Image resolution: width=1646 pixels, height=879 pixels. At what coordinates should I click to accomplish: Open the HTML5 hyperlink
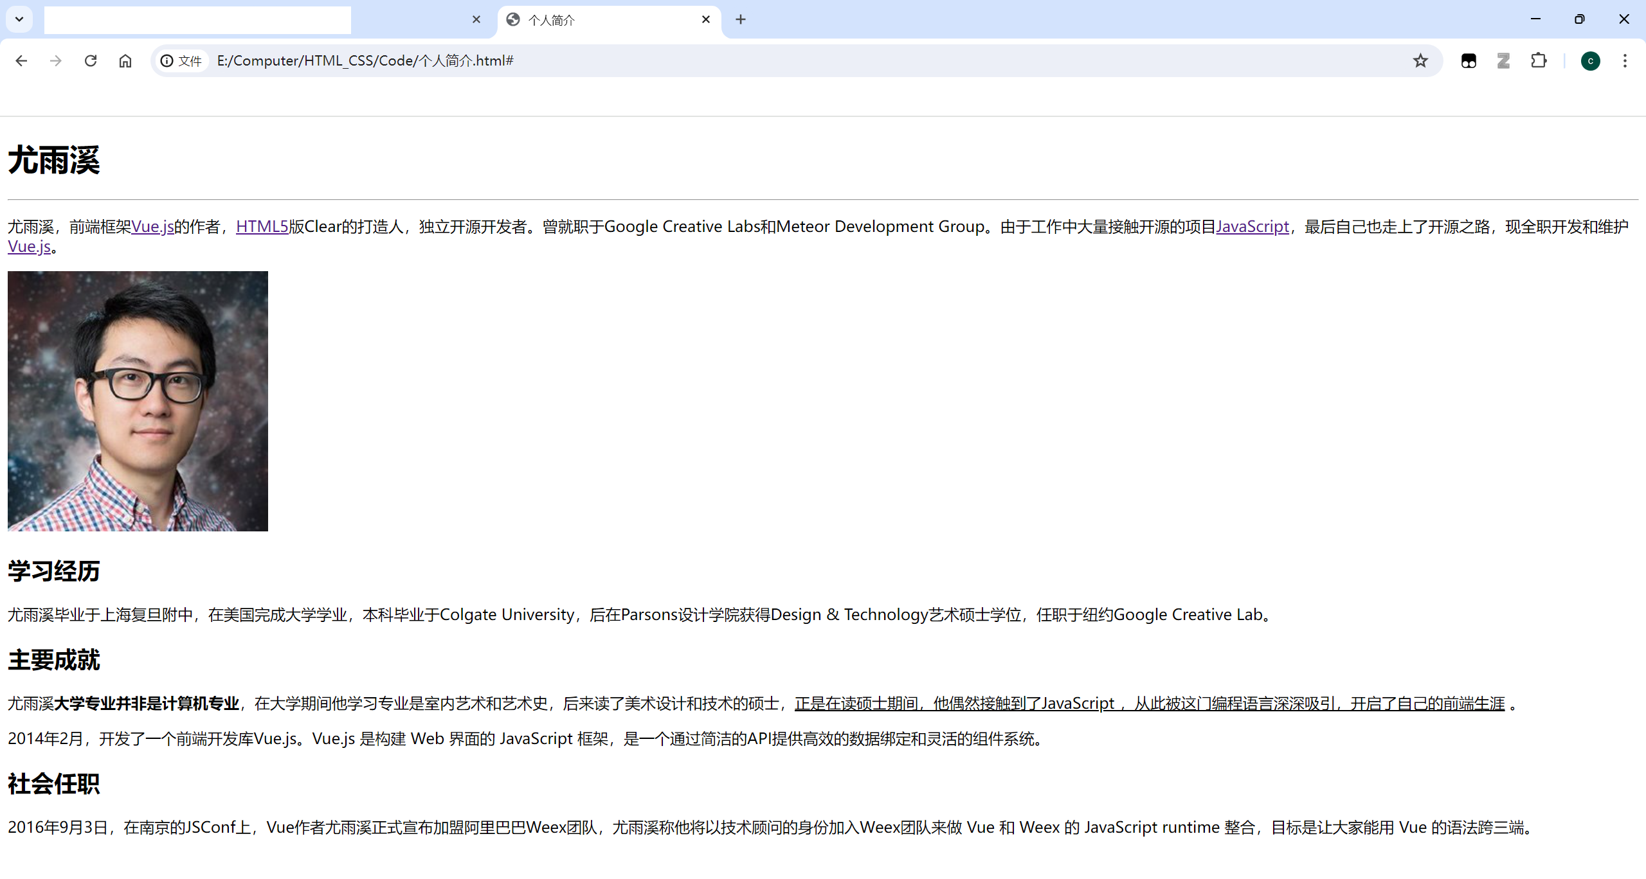coord(262,226)
